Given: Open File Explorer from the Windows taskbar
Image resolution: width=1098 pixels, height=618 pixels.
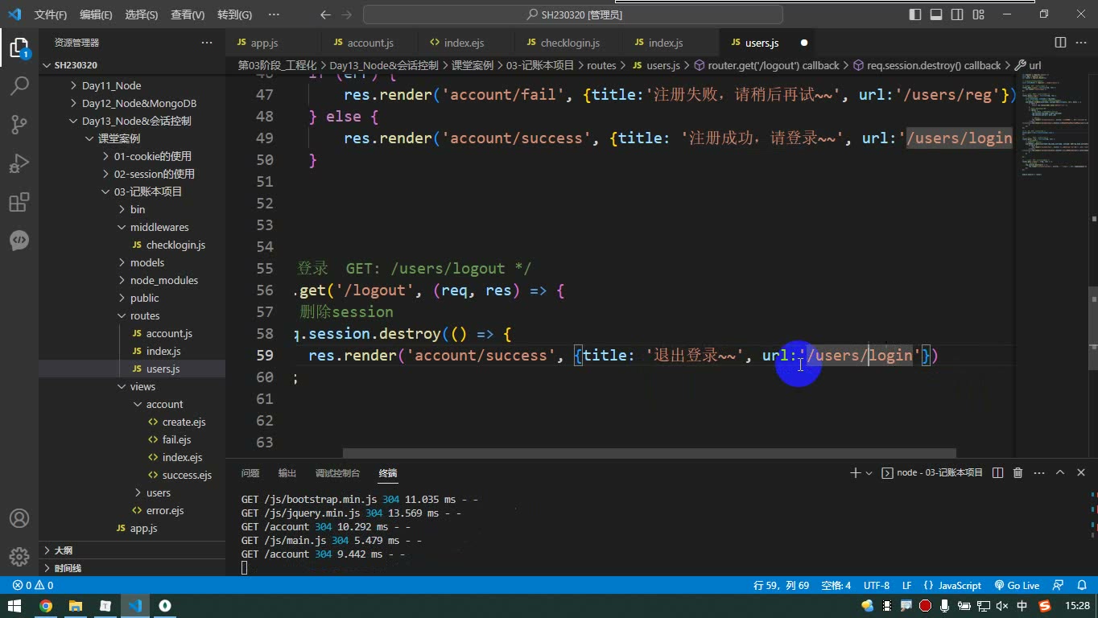Looking at the screenshot, I should 76,606.
